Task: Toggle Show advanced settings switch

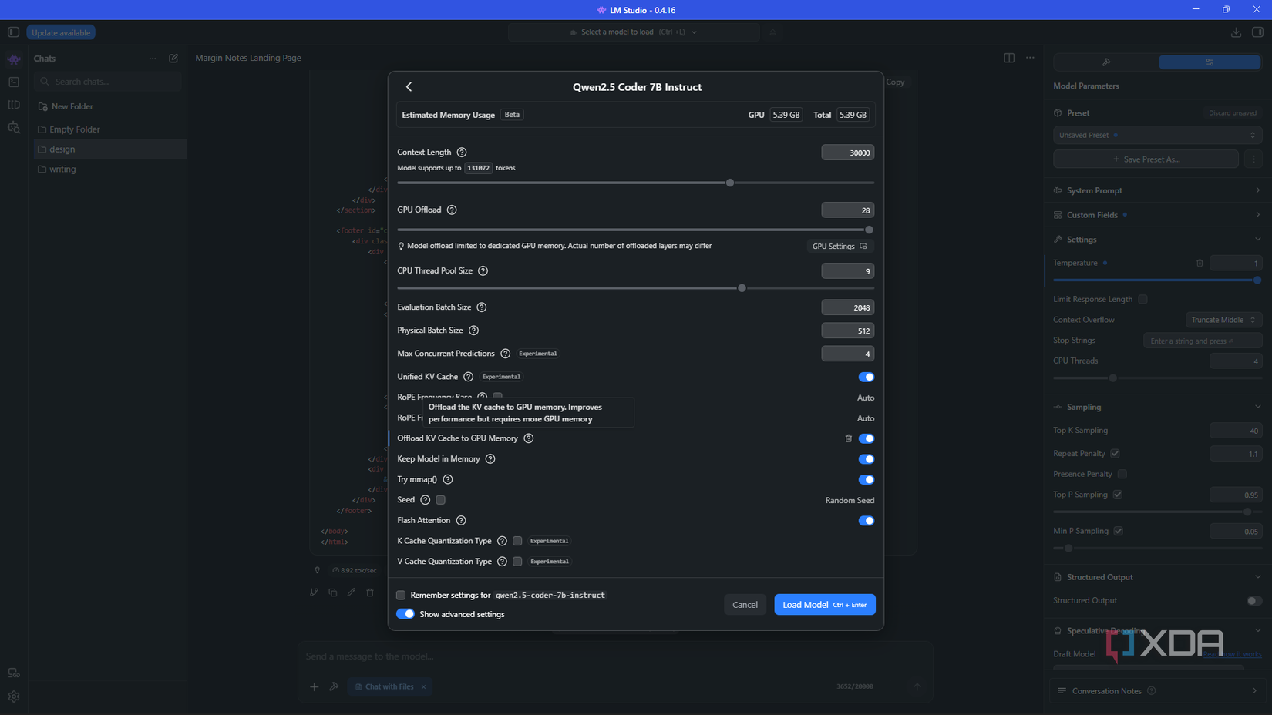Action: (405, 614)
